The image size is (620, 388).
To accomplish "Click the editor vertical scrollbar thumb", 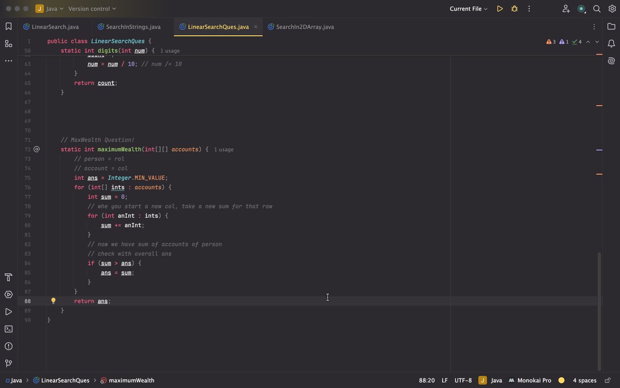I will (599, 311).
